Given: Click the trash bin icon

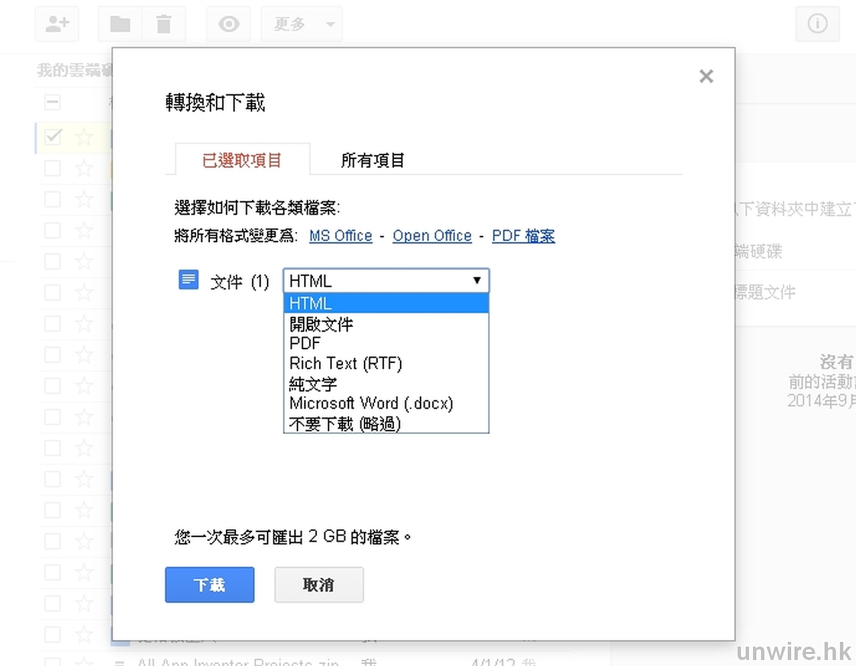Looking at the screenshot, I should (x=164, y=25).
